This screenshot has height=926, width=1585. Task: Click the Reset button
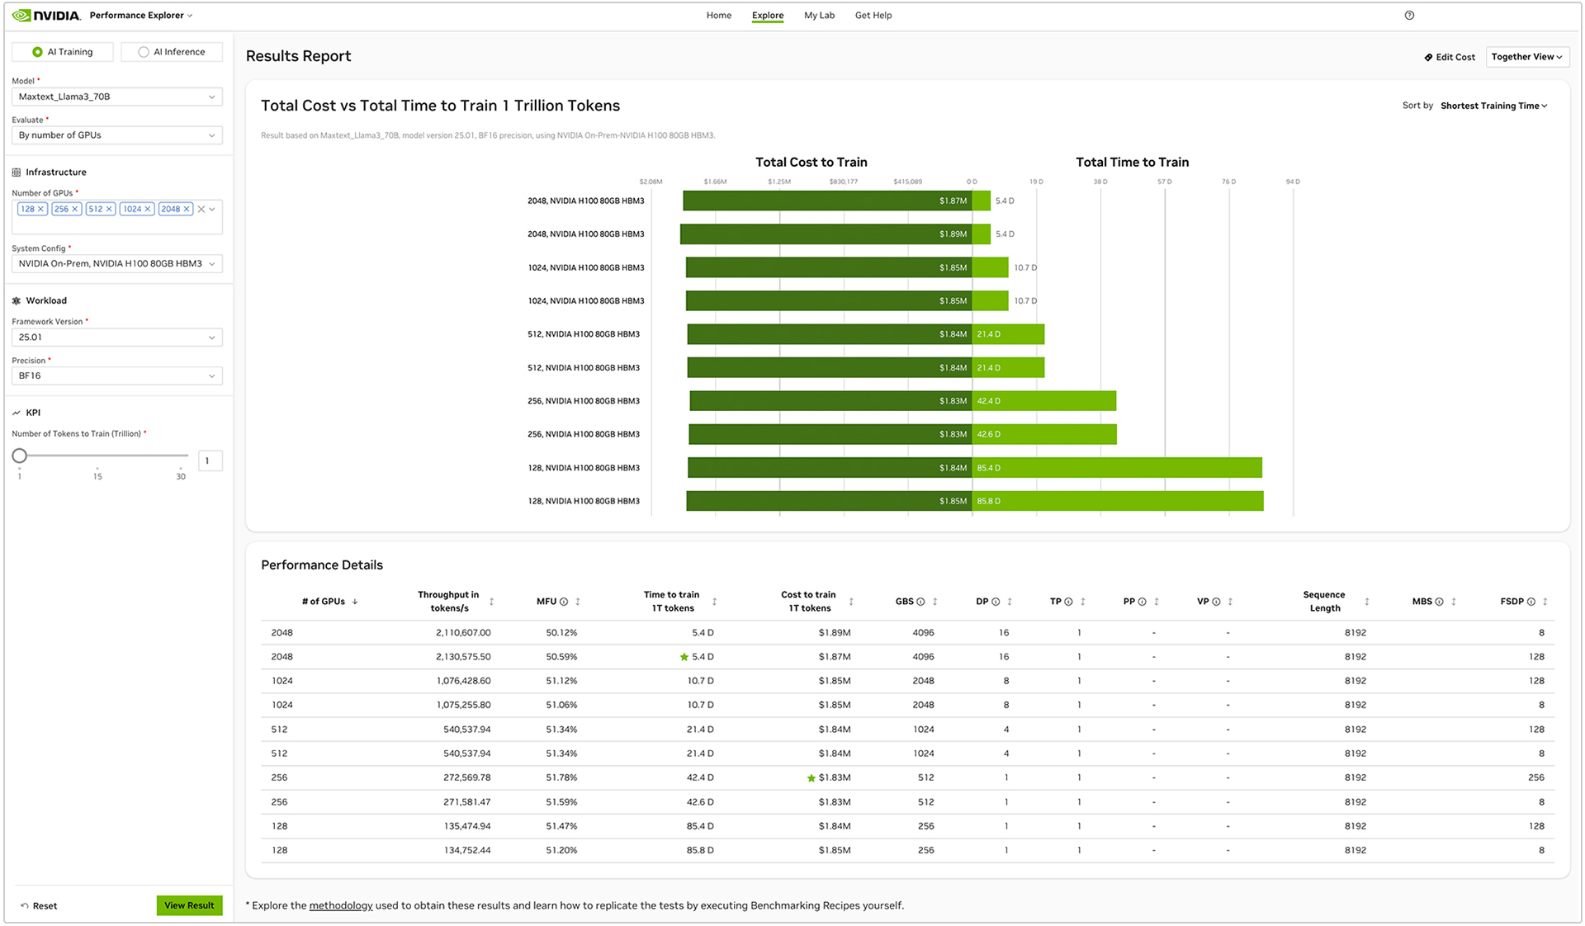pos(39,905)
